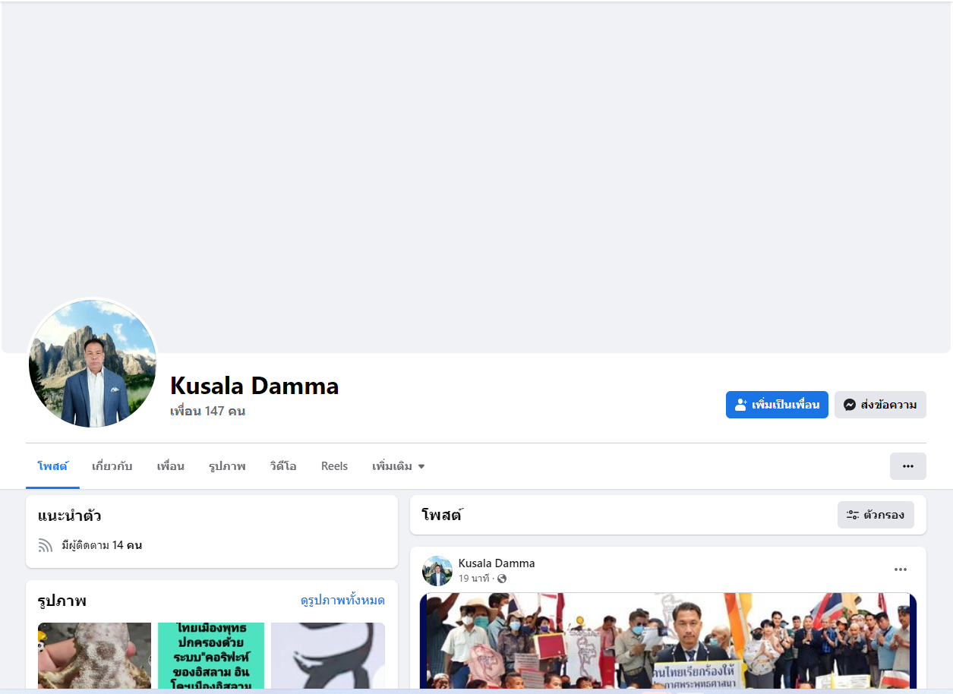The image size is (953, 694).
Task: Go to the รูปภาพ (Photos) tab
Action: (x=227, y=466)
